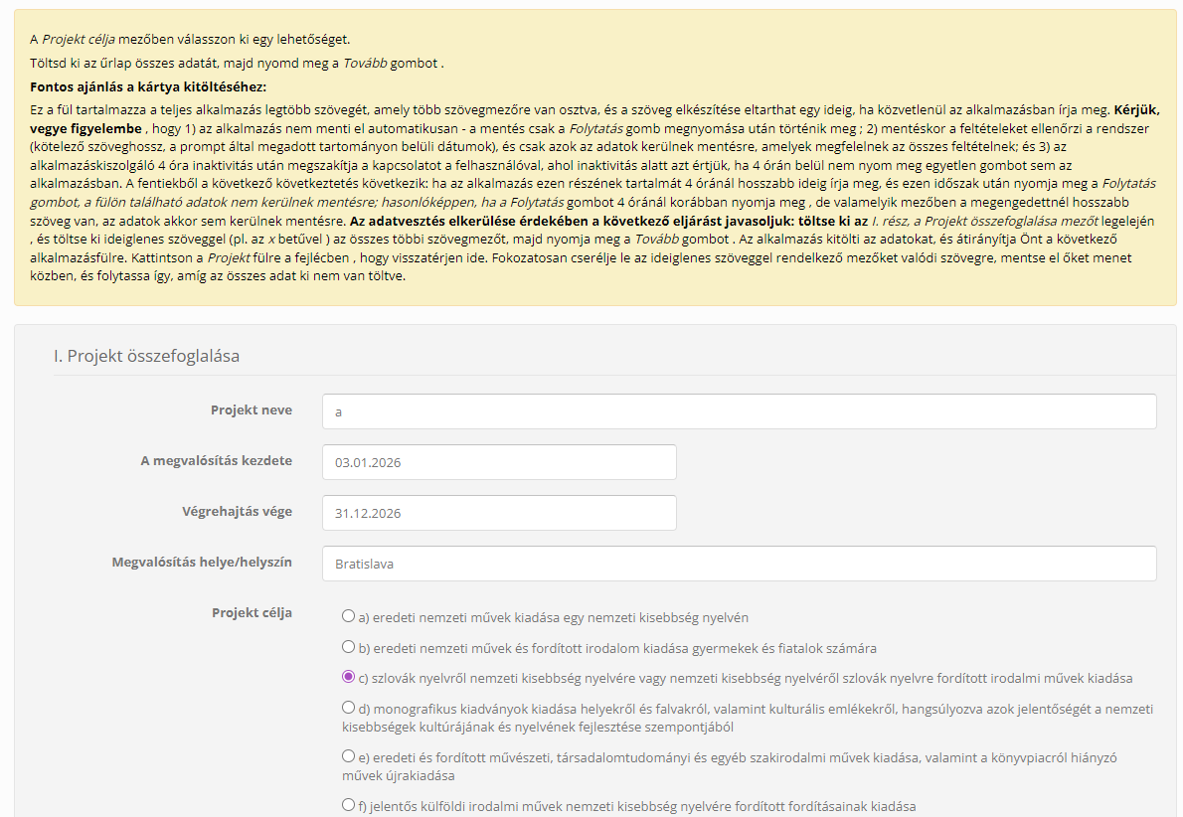Select option a) eredeti nemzeti művek kiadása
Image resolution: width=1183 pixels, height=817 pixels.
pos(348,616)
